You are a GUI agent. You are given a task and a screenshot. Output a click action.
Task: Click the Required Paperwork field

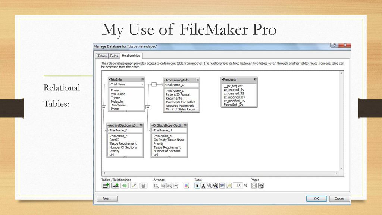click(x=180, y=106)
